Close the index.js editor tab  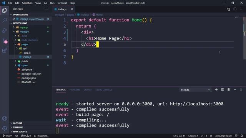pyautogui.click(x=72, y=9)
